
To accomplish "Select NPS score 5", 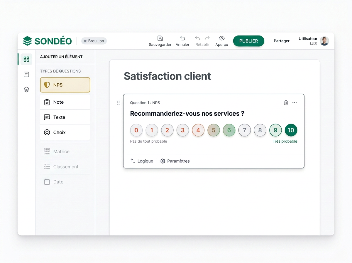I will 214,130.
